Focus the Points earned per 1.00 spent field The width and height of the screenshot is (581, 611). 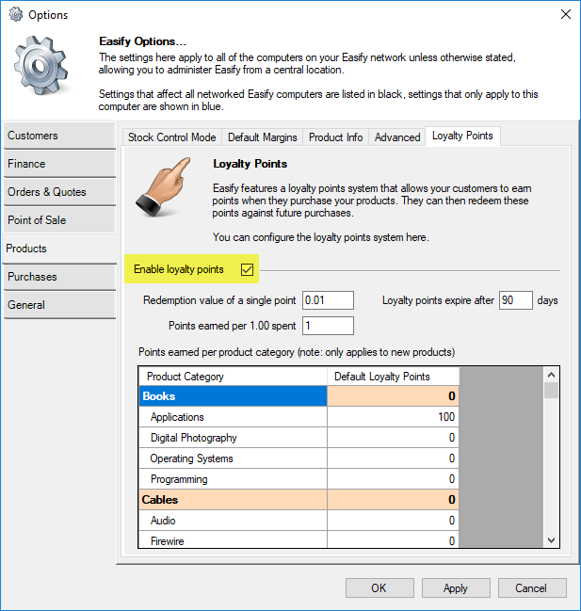(x=328, y=326)
